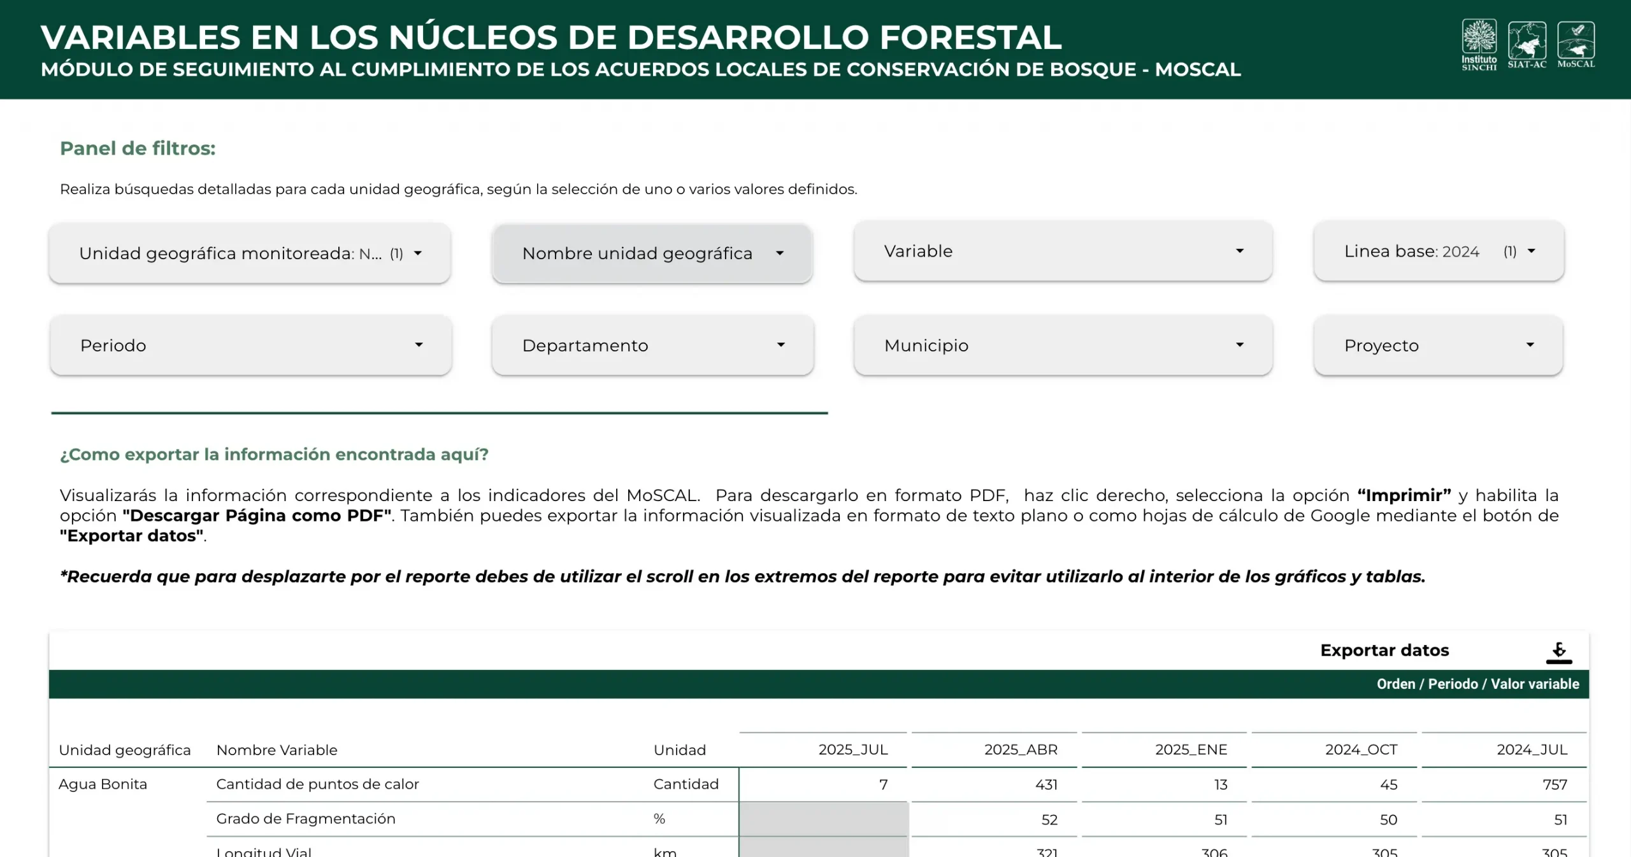Screen dimensions: 1631x857
Task: Expand the Municipio filter
Action: (x=1063, y=345)
